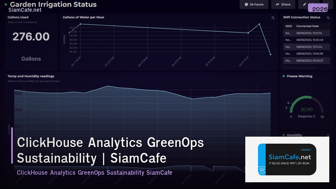Click the pencil edit icon in the top toolbar
This screenshot has height=189, width=336.
[x=304, y=4]
